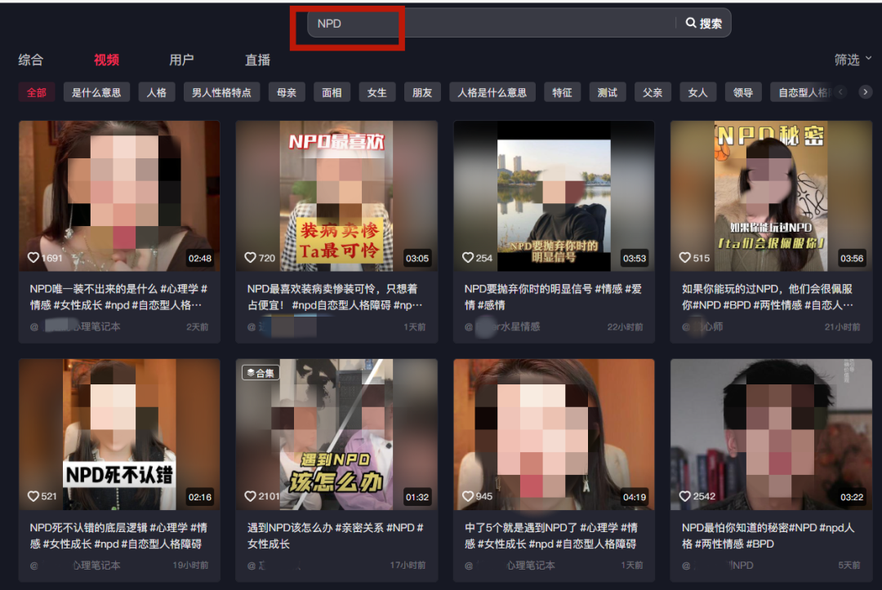The width and height of the screenshot is (882, 590).
Task: Select the 是什么意思 filter tag
Action: [x=96, y=92]
